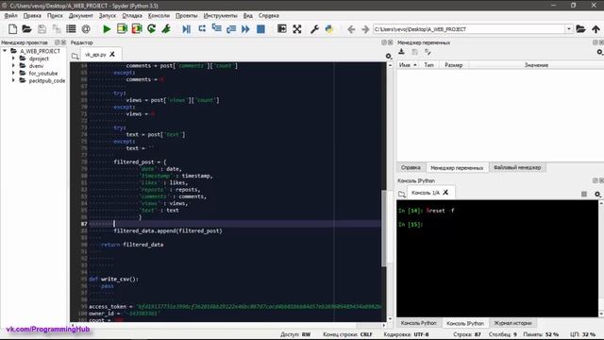
Task: Undock the project manager pane button
Action: point(57,42)
